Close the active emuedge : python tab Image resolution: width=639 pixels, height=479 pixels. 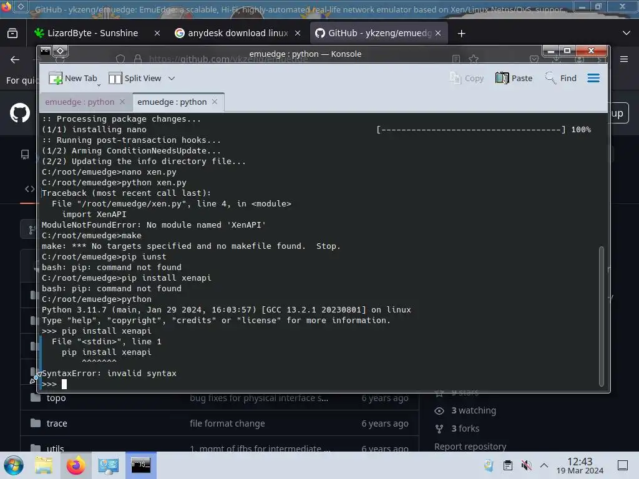click(x=215, y=102)
